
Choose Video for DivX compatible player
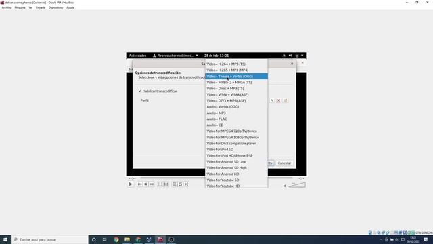(236, 143)
